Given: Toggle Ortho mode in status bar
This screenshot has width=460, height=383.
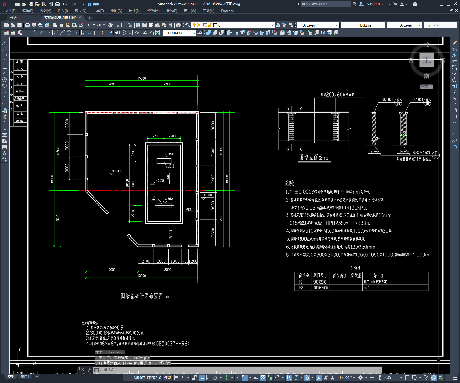Looking at the screenshot, I should [x=208, y=378].
